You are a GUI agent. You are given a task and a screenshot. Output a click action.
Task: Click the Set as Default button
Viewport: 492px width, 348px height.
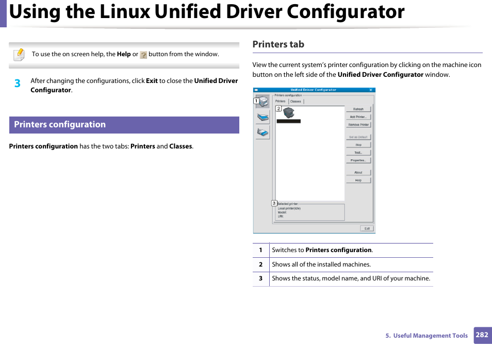pos(358,137)
